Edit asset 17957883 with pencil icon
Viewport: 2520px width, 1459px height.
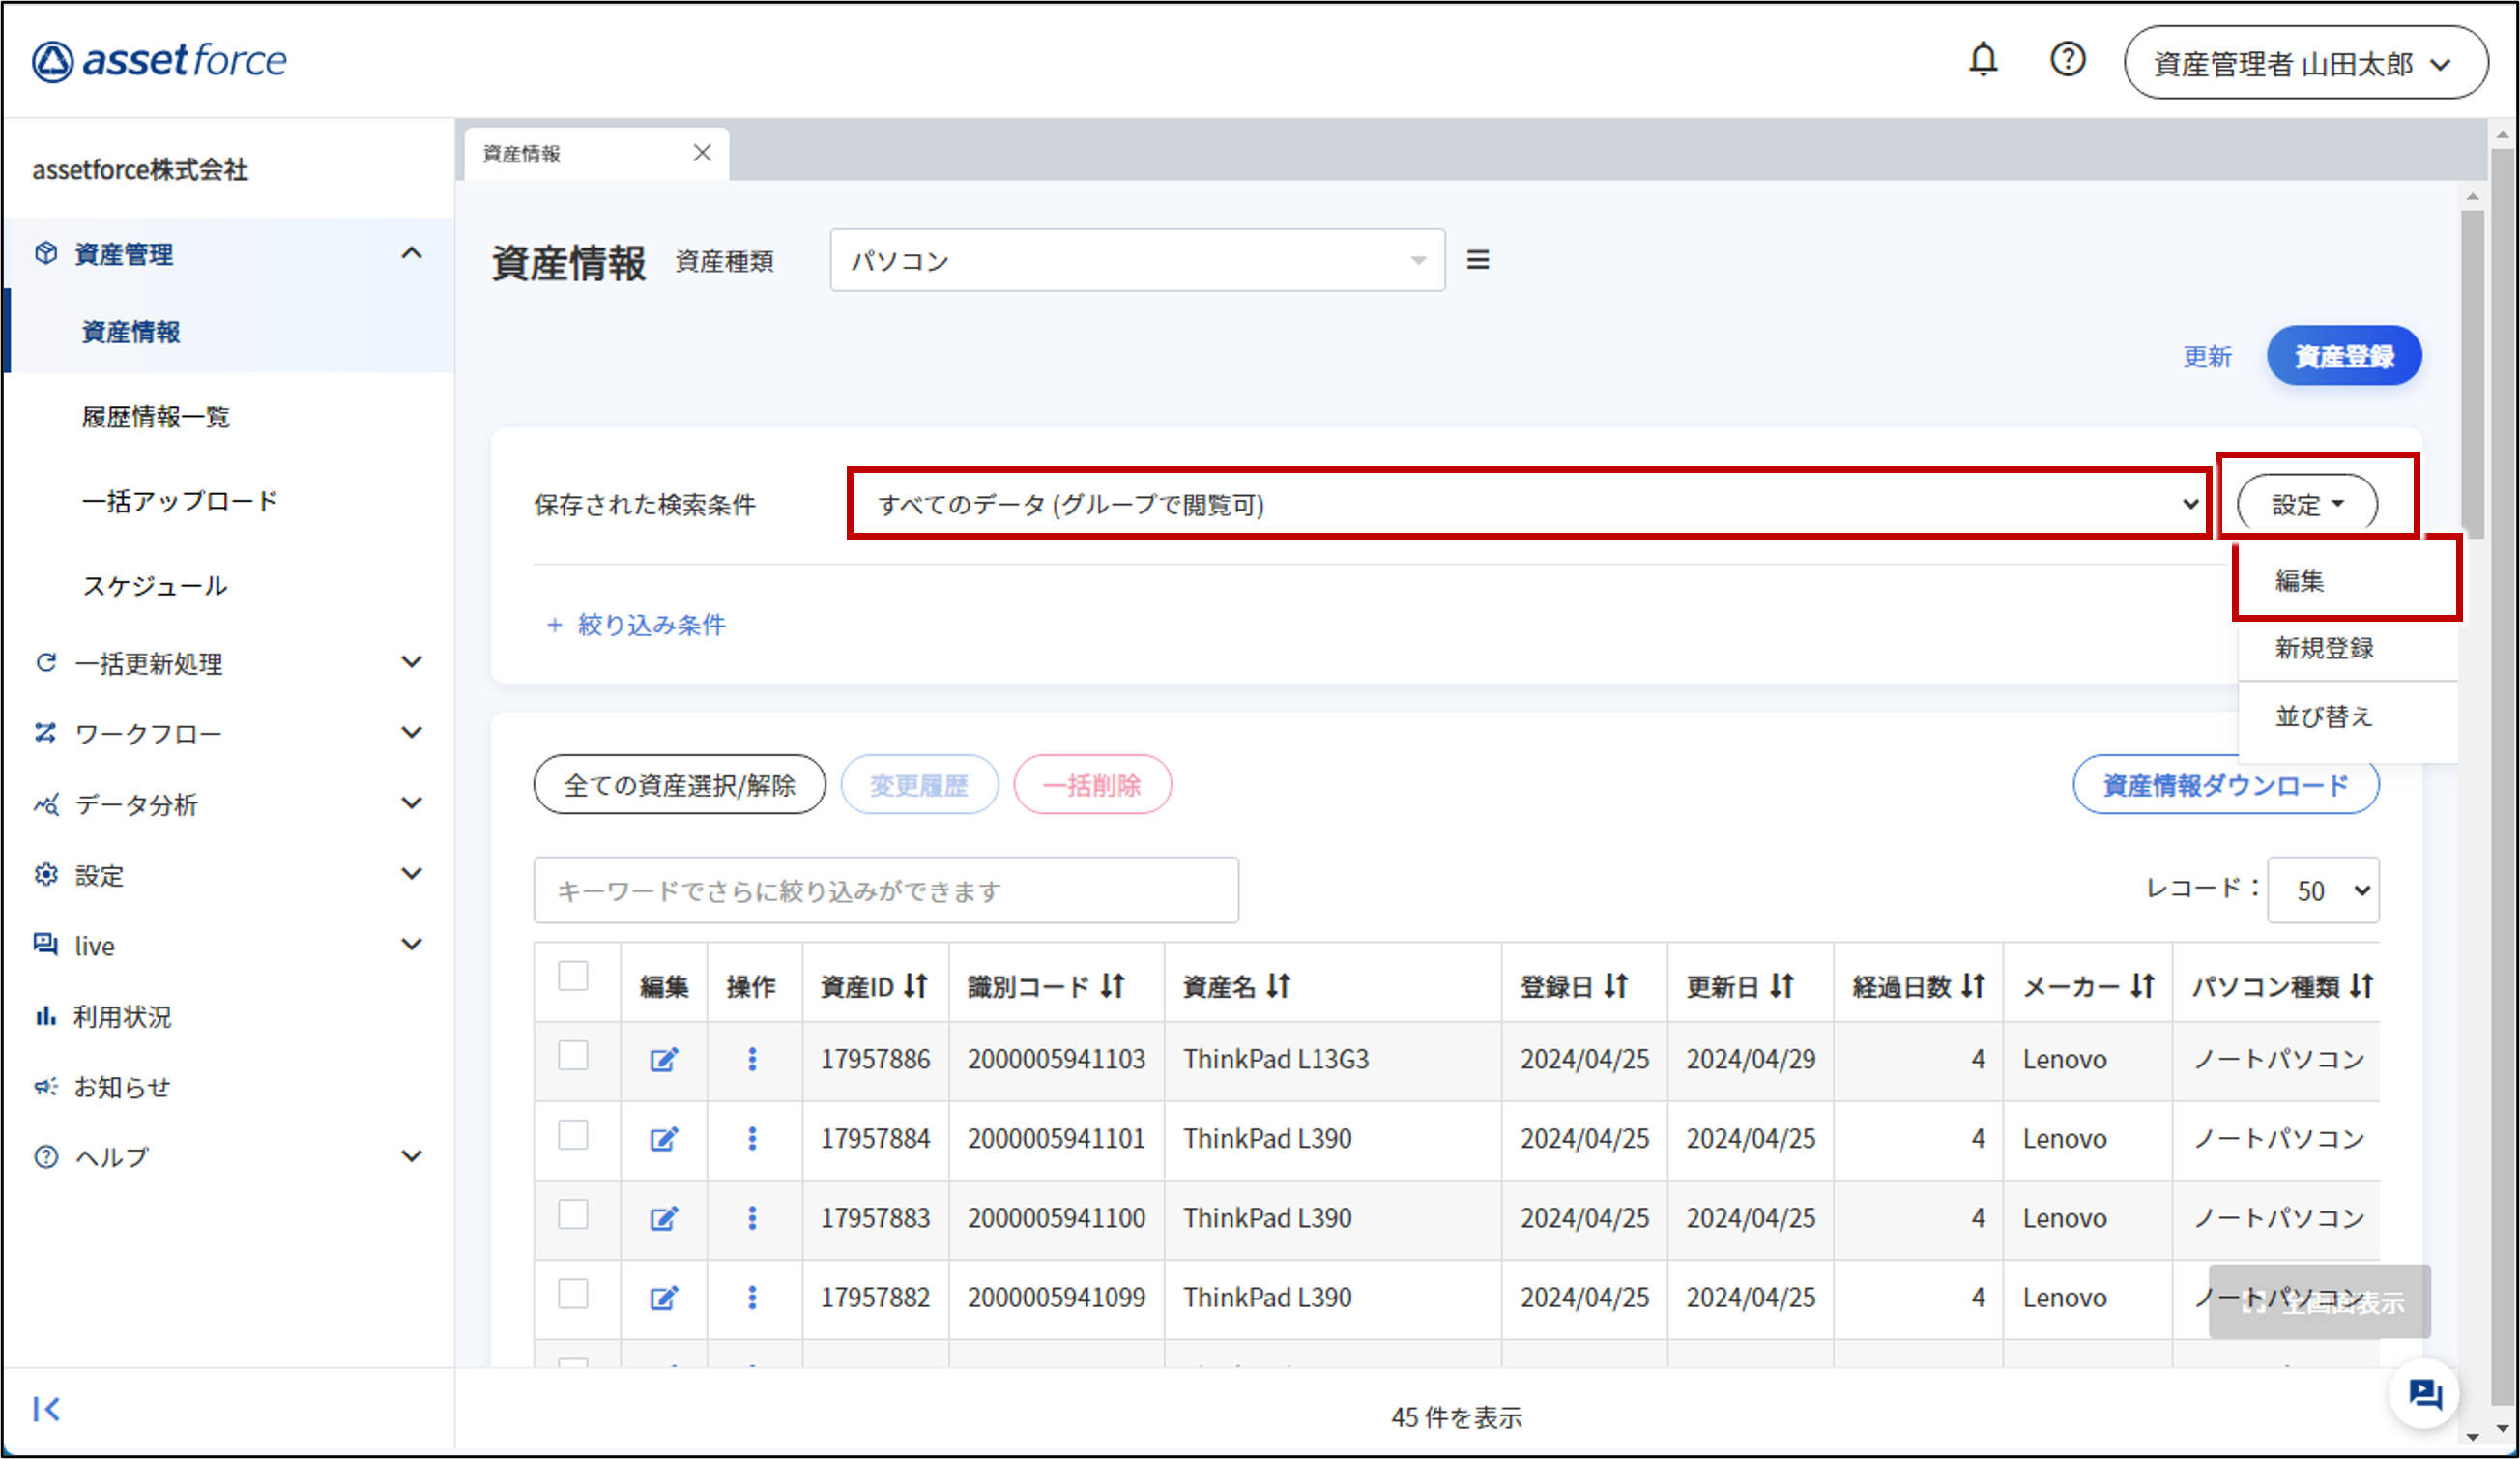pyautogui.click(x=664, y=1218)
